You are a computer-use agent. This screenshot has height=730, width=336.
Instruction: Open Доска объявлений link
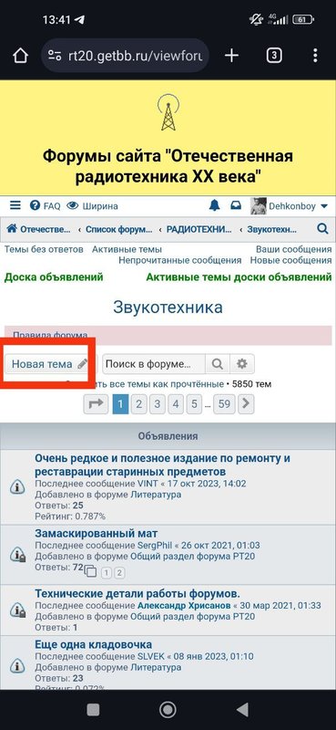coord(54,277)
